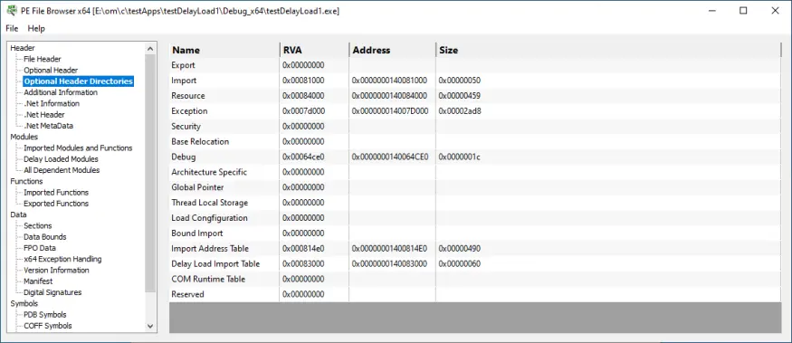Select the Delay Load Import Table name
This screenshot has height=343, width=792.
(215, 263)
